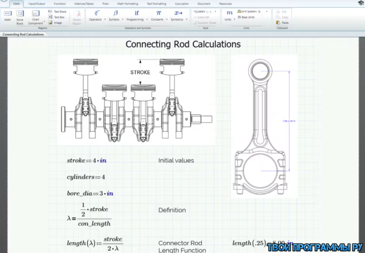The image size is (365, 253).
Task: Insert a Text Block region
Action: (x=57, y=12)
